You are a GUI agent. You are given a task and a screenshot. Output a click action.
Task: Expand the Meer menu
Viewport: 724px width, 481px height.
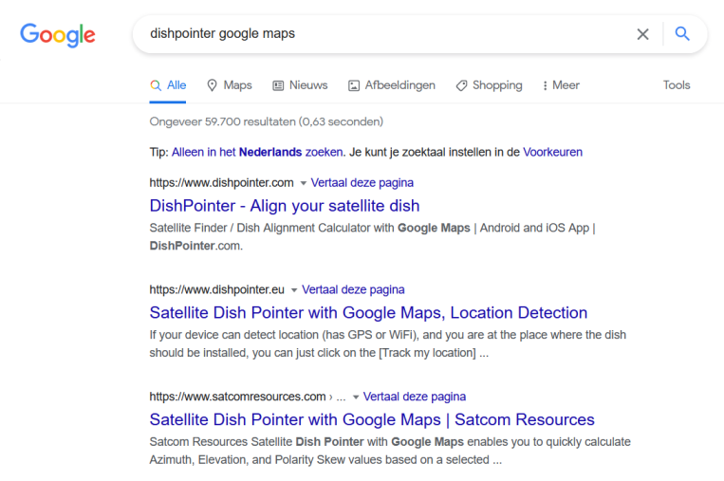tap(561, 85)
